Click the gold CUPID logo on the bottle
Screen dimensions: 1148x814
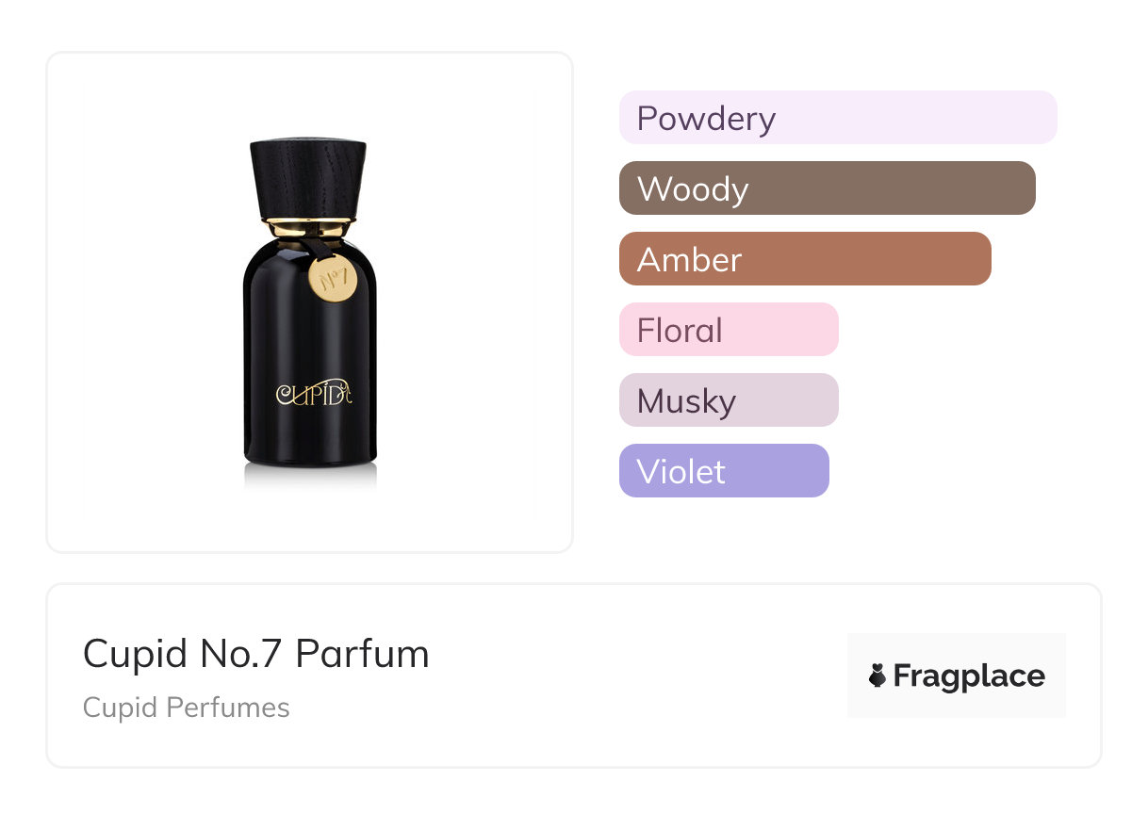(x=313, y=393)
